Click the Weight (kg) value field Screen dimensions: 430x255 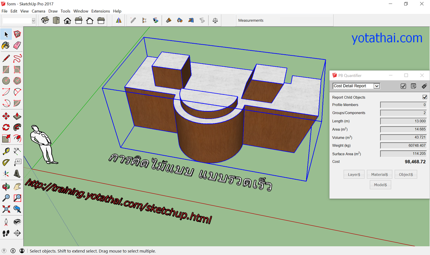pos(403,145)
